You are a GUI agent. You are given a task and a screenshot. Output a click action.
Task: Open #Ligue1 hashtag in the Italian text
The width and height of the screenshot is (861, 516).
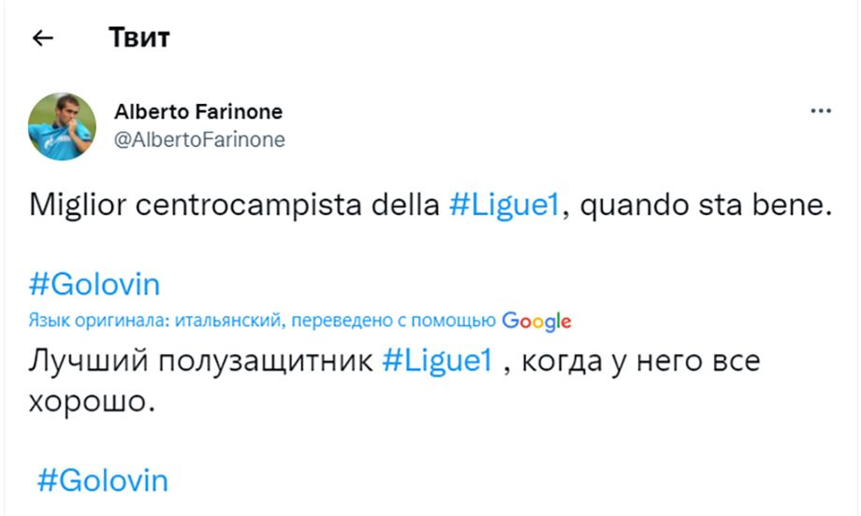tap(504, 205)
